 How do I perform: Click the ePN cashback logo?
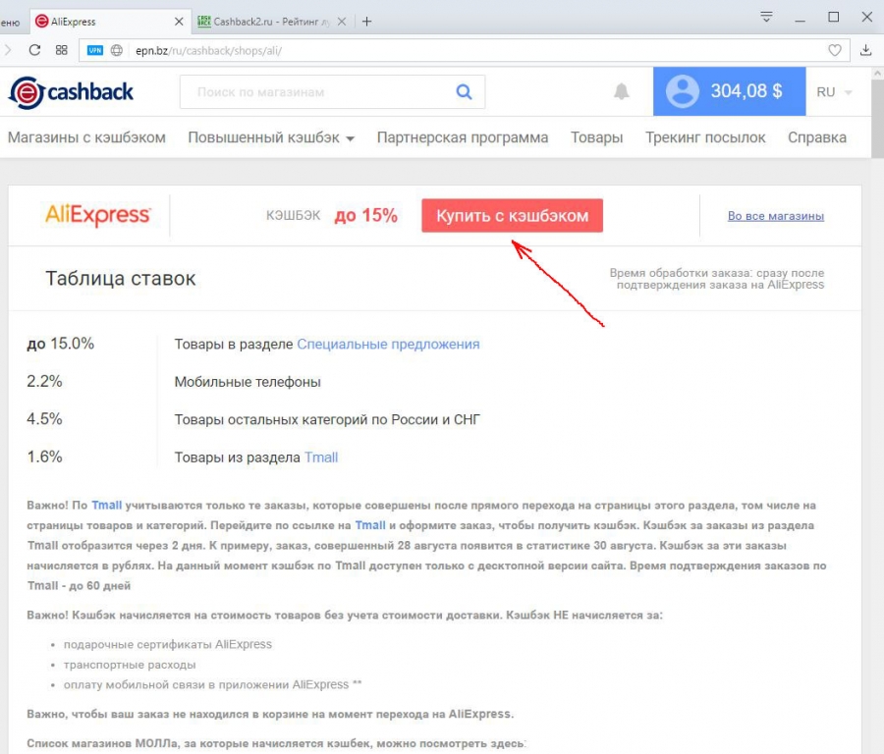[x=71, y=92]
